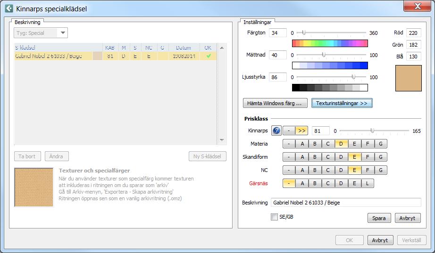
Task: Click the Kinnarps minus toggle button
Action: (289, 131)
